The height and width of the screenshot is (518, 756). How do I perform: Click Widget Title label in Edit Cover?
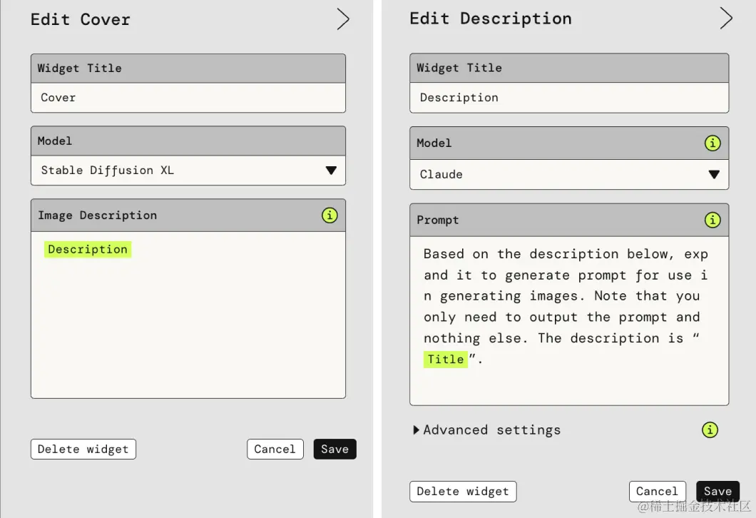(80, 68)
